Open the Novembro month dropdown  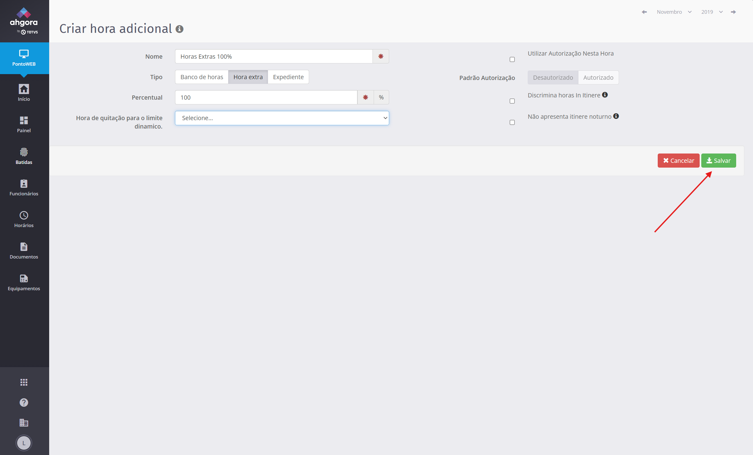tap(674, 12)
